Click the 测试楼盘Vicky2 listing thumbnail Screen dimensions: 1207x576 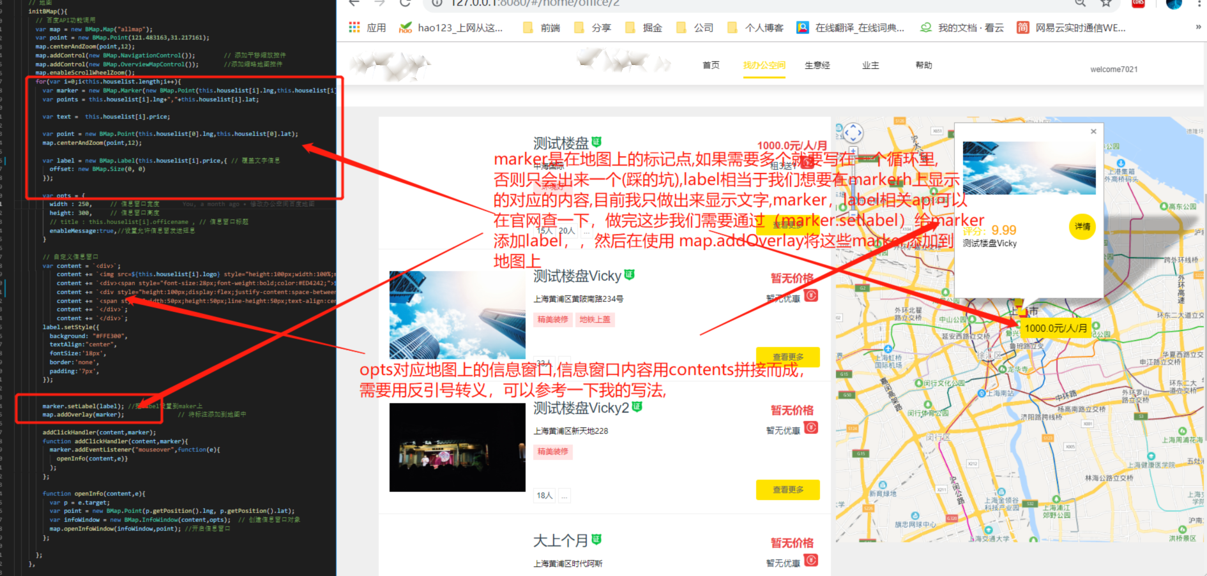457,447
